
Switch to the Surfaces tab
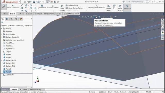tap(21, 14)
